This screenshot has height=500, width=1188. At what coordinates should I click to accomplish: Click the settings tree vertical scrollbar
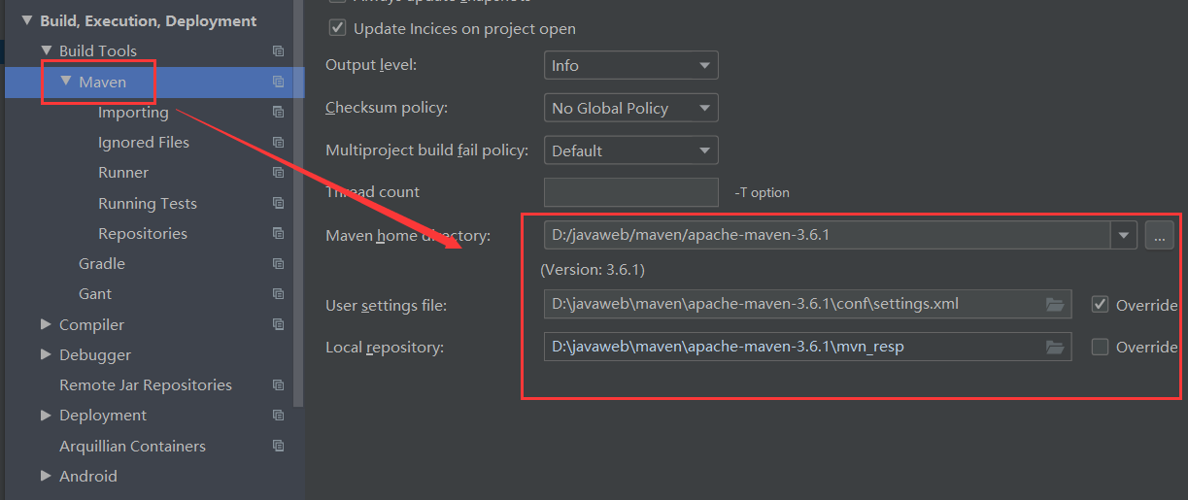(x=299, y=204)
